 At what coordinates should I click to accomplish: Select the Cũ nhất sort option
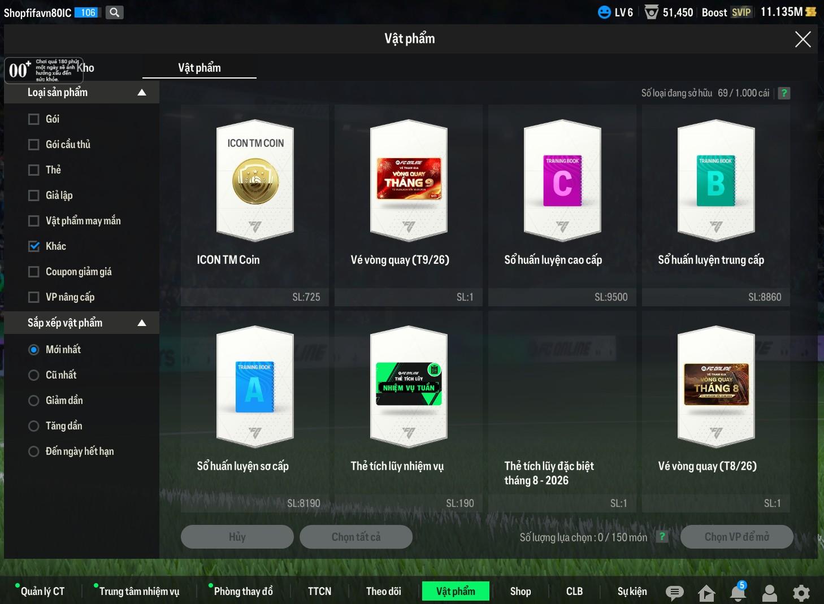(34, 375)
